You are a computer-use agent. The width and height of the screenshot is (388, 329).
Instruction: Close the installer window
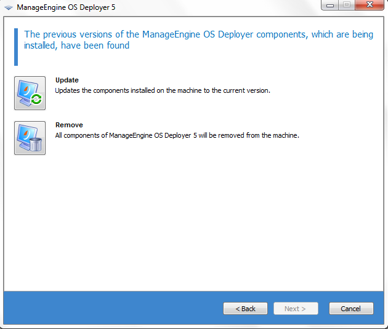coord(370,5)
